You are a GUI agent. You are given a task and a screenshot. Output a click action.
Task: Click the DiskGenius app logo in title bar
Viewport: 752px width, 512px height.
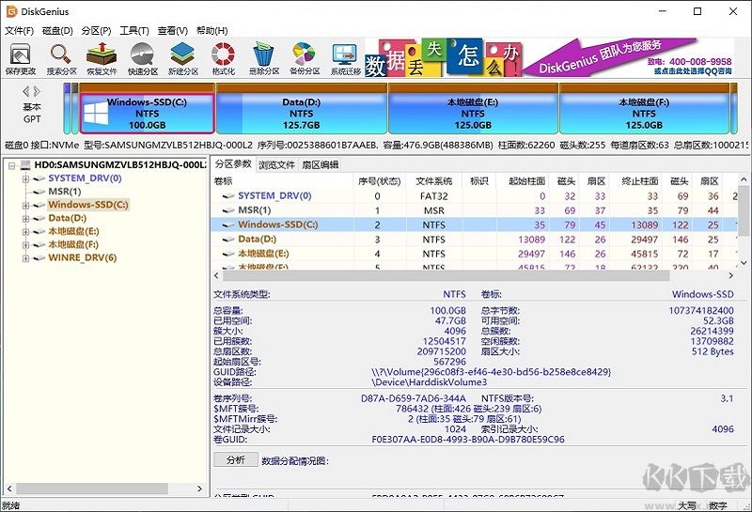pos(11,11)
